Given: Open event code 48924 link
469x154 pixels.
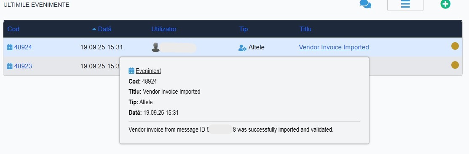Looking at the screenshot, I should click(x=23, y=47).
